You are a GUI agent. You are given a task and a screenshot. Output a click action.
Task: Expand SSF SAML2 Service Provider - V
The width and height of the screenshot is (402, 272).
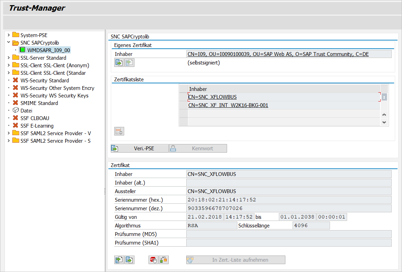pyautogui.click(x=9, y=133)
